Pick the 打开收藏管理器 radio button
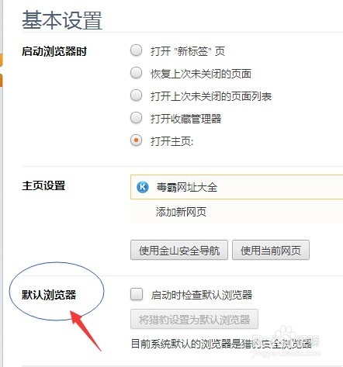Viewport: 343px width, 367px height. point(136,118)
